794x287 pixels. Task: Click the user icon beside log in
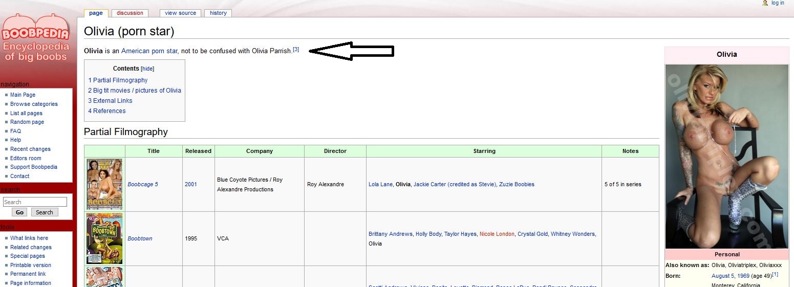click(x=765, y=3)
